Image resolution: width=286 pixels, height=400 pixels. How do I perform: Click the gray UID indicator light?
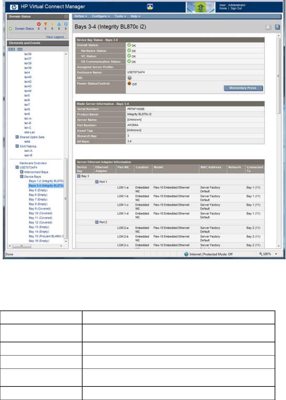tap(129, 78)
